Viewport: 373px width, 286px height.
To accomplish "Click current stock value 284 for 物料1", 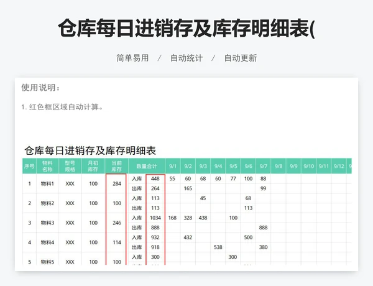I will pos(117,183).
